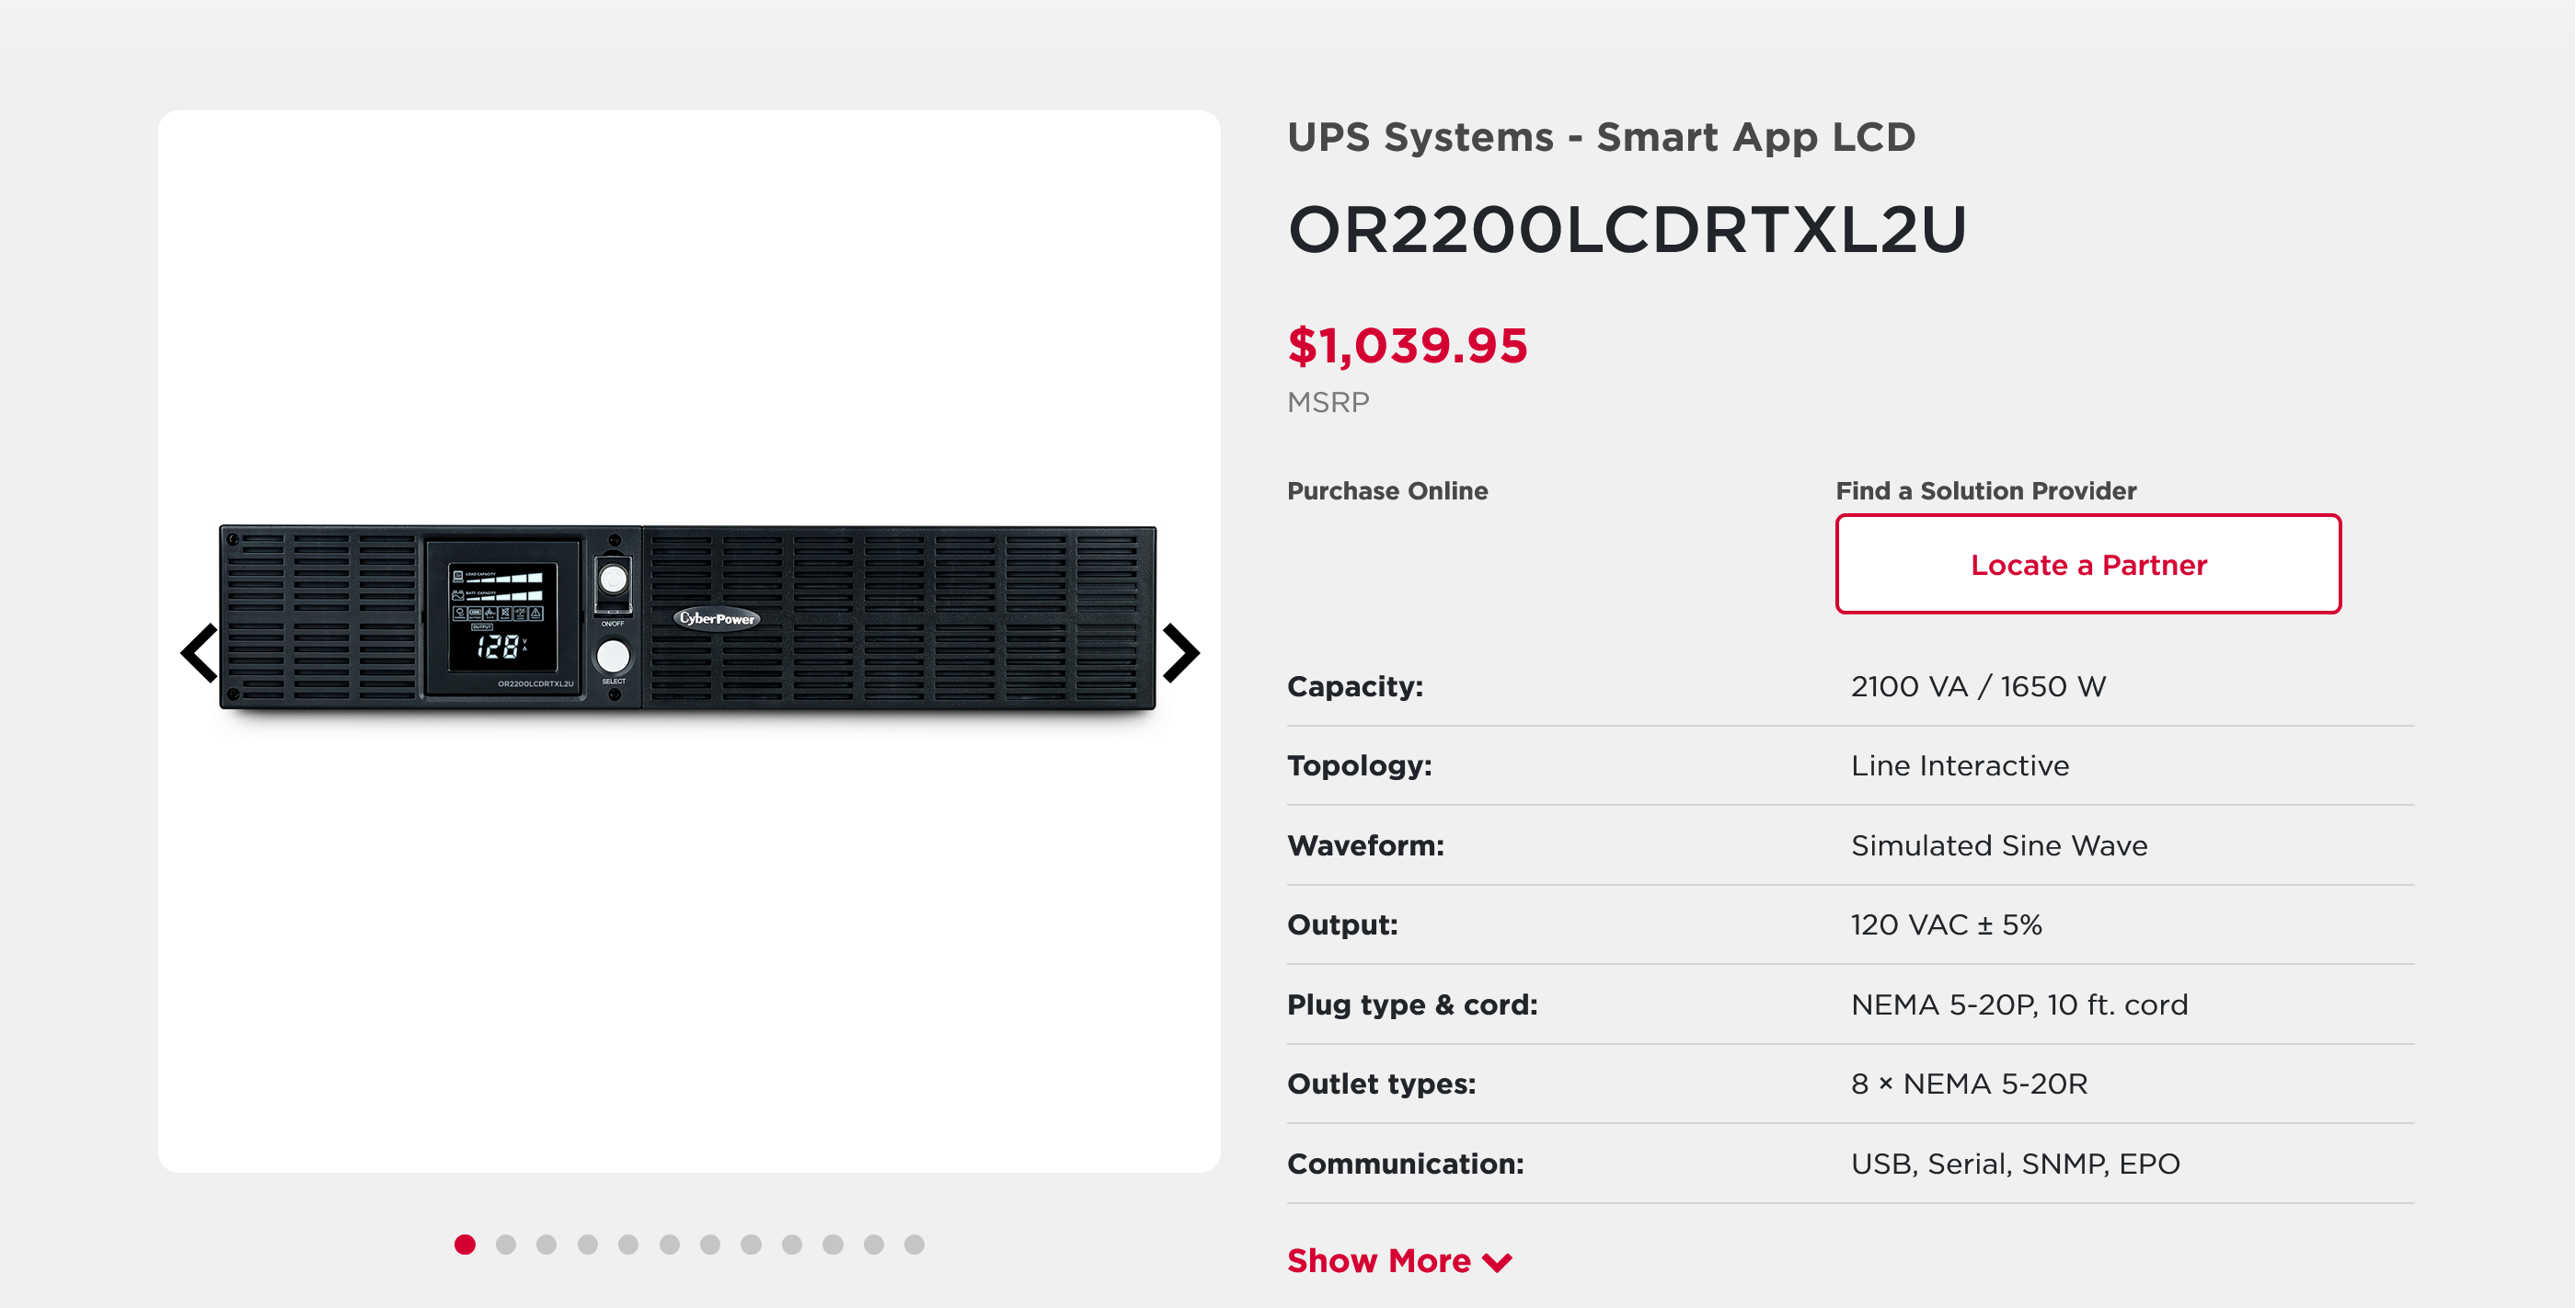
Task: Select the eleventh carousel dot
Action: coord(874,1244)
